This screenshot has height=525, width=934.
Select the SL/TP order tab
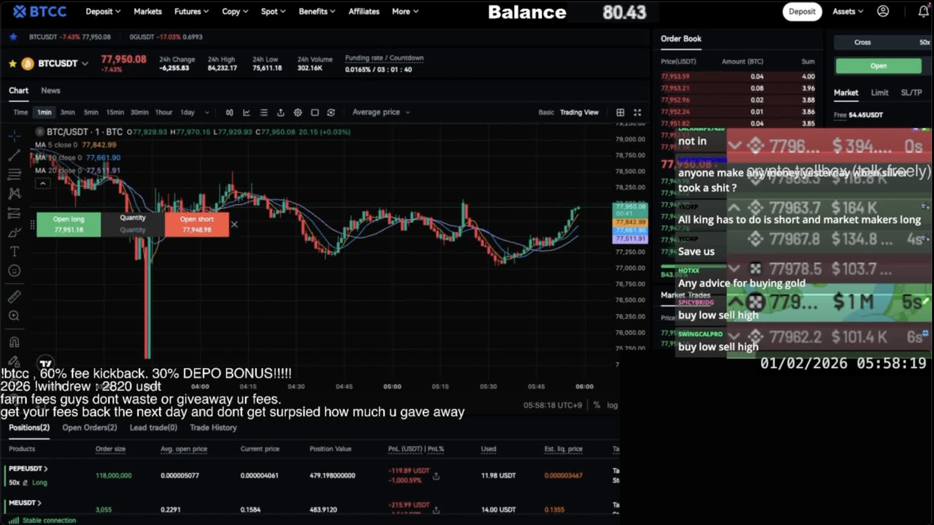pos(911,93)
